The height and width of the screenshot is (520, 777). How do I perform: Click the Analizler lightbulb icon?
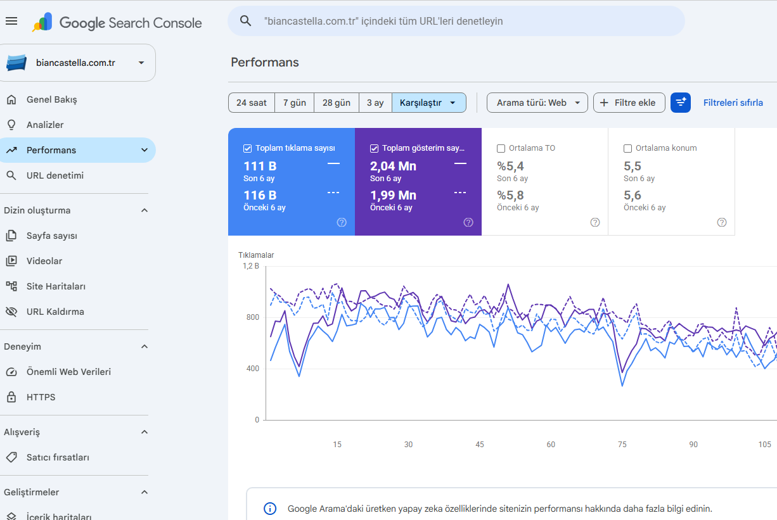click(x=11, y=125)
